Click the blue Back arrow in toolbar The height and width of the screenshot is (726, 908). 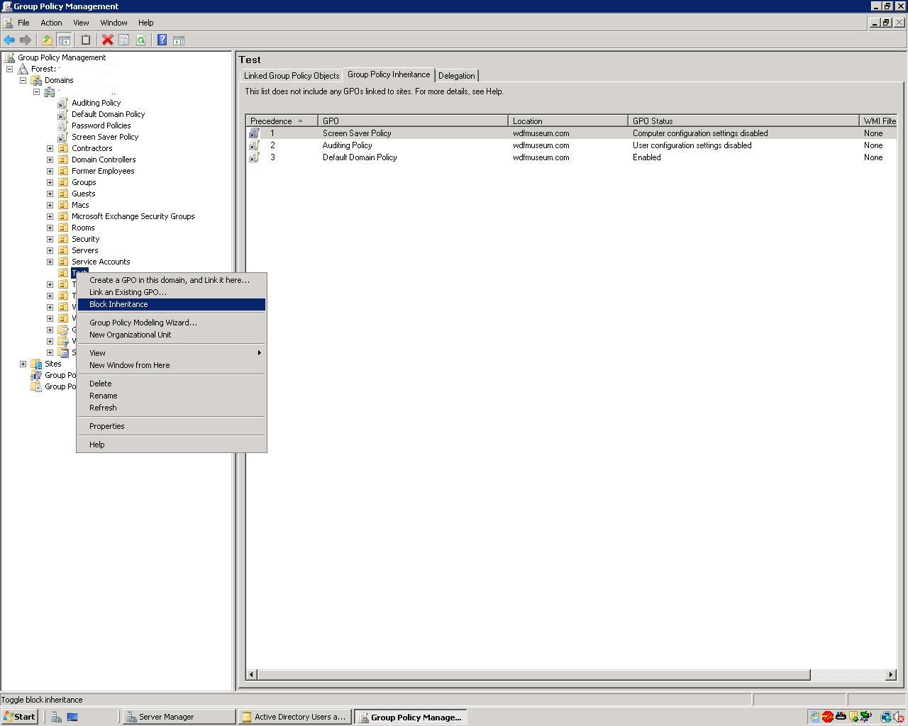point(9,40)
